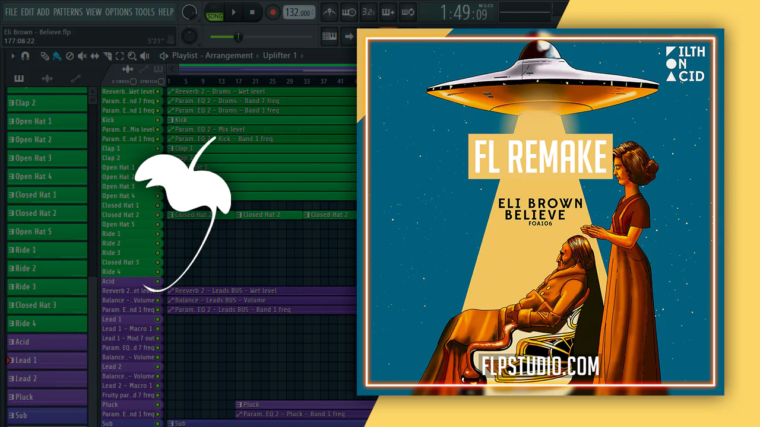The height and width of the screenshot is (427, 760).
Task: Select the Zoom magnifier tool
Action: (x=132, y=56)
